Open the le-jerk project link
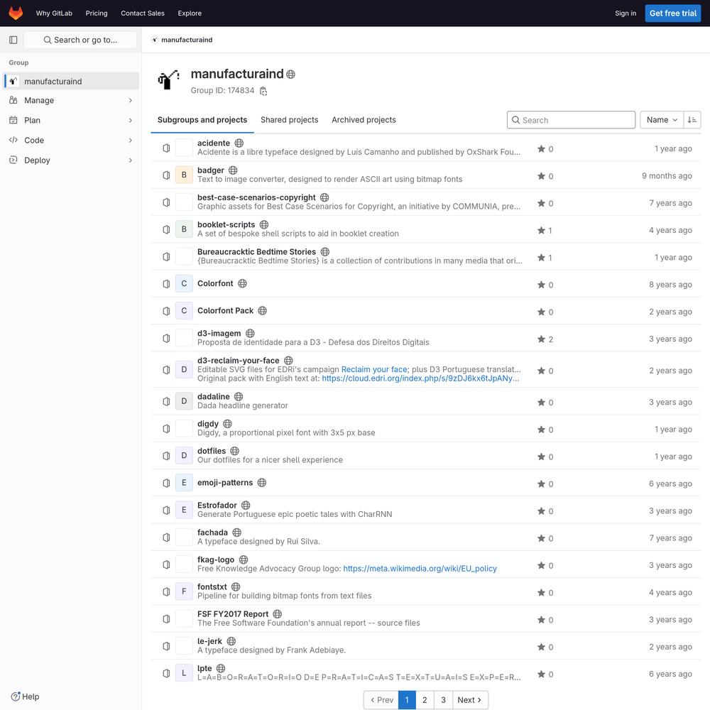The height and width of the screenshot is (710, 710). (x=209, y=641)
